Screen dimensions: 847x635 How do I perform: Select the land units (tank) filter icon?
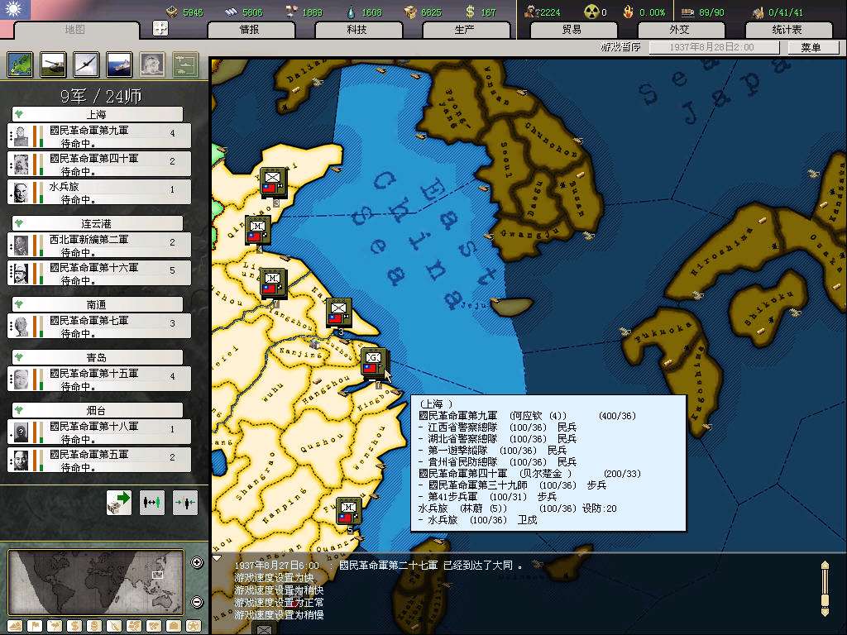[x=54, y=64]
